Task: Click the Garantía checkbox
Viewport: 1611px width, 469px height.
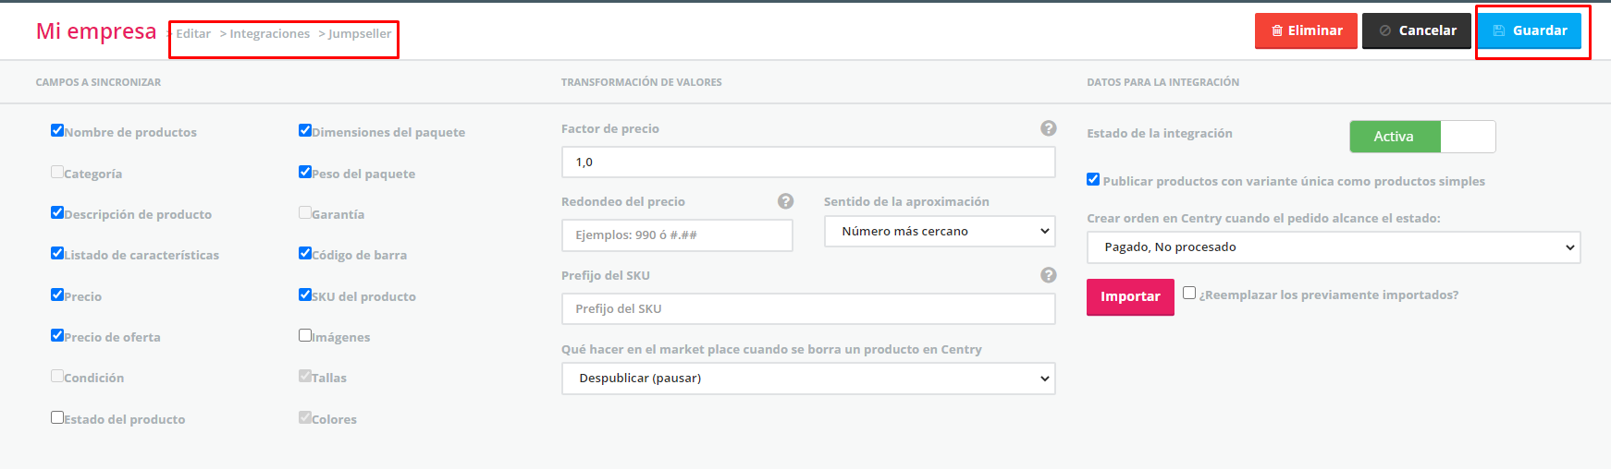Action: (x=305, y=212)
